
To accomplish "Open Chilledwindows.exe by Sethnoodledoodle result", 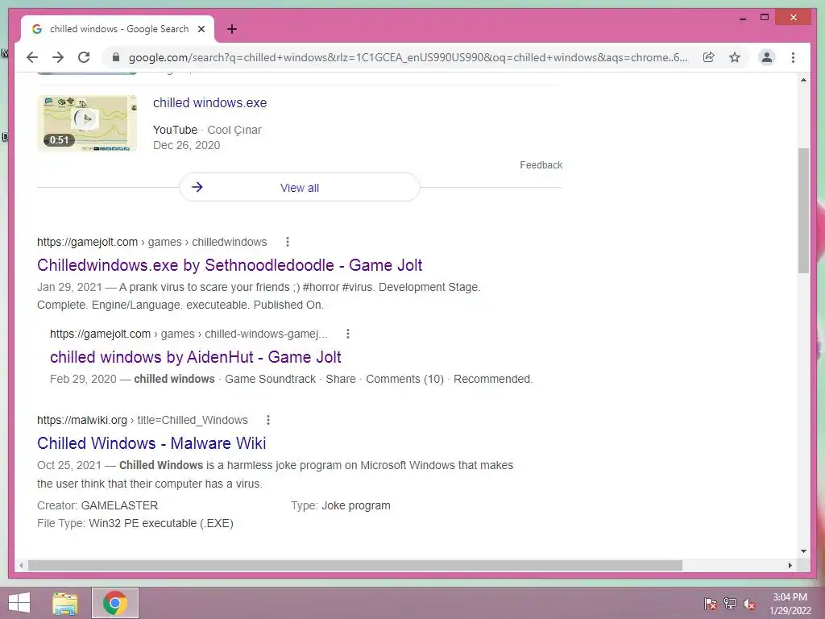I will tap(230, 264).
